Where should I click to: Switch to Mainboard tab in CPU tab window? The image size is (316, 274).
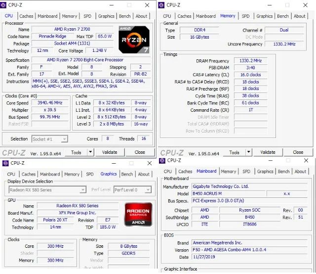(47, 16)
